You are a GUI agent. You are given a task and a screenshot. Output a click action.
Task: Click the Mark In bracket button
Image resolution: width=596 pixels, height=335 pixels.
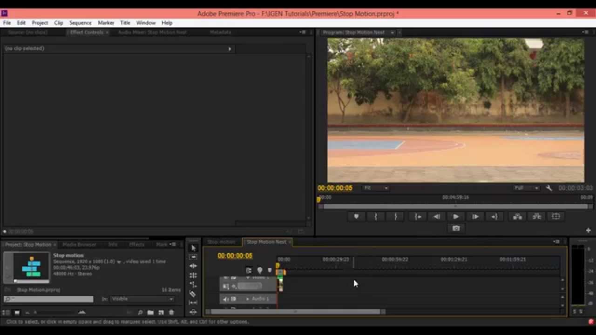[x=376, y=216]
